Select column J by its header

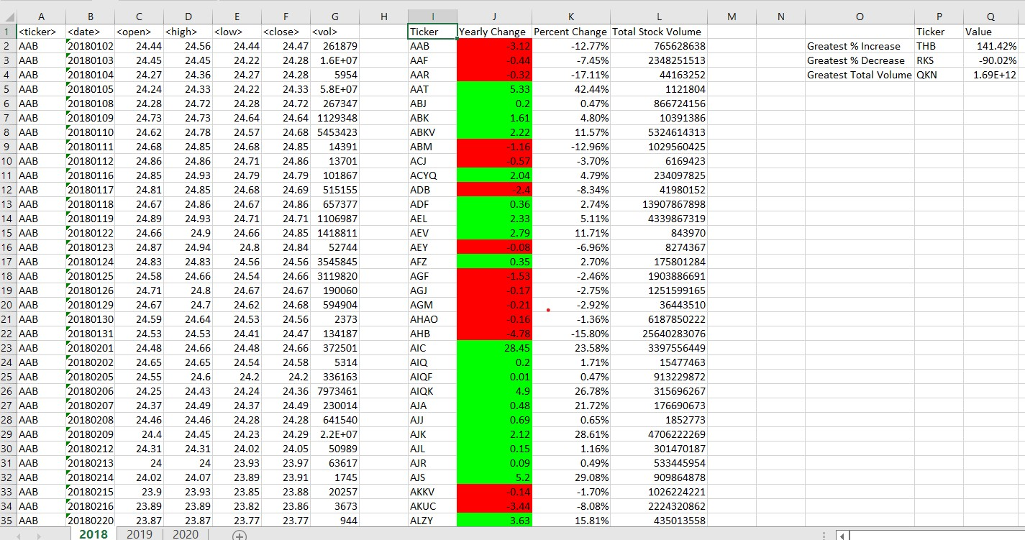click(x=493, y=17)
